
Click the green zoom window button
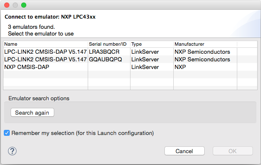tap(24, 5)
